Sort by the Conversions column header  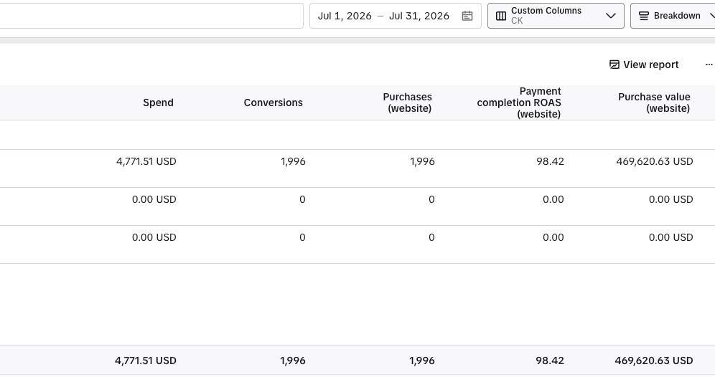click(x=273, y=102)
